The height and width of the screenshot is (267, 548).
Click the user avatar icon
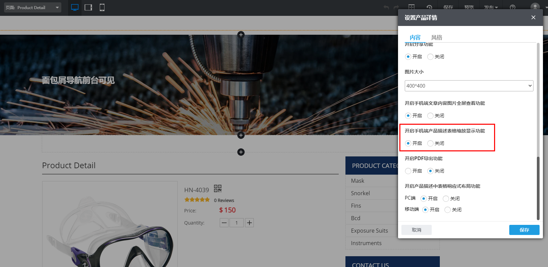(535, 7)
